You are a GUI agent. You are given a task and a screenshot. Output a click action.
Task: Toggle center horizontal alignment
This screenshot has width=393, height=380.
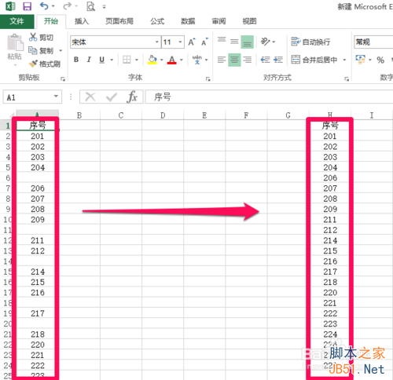click(x=234, y=60)
